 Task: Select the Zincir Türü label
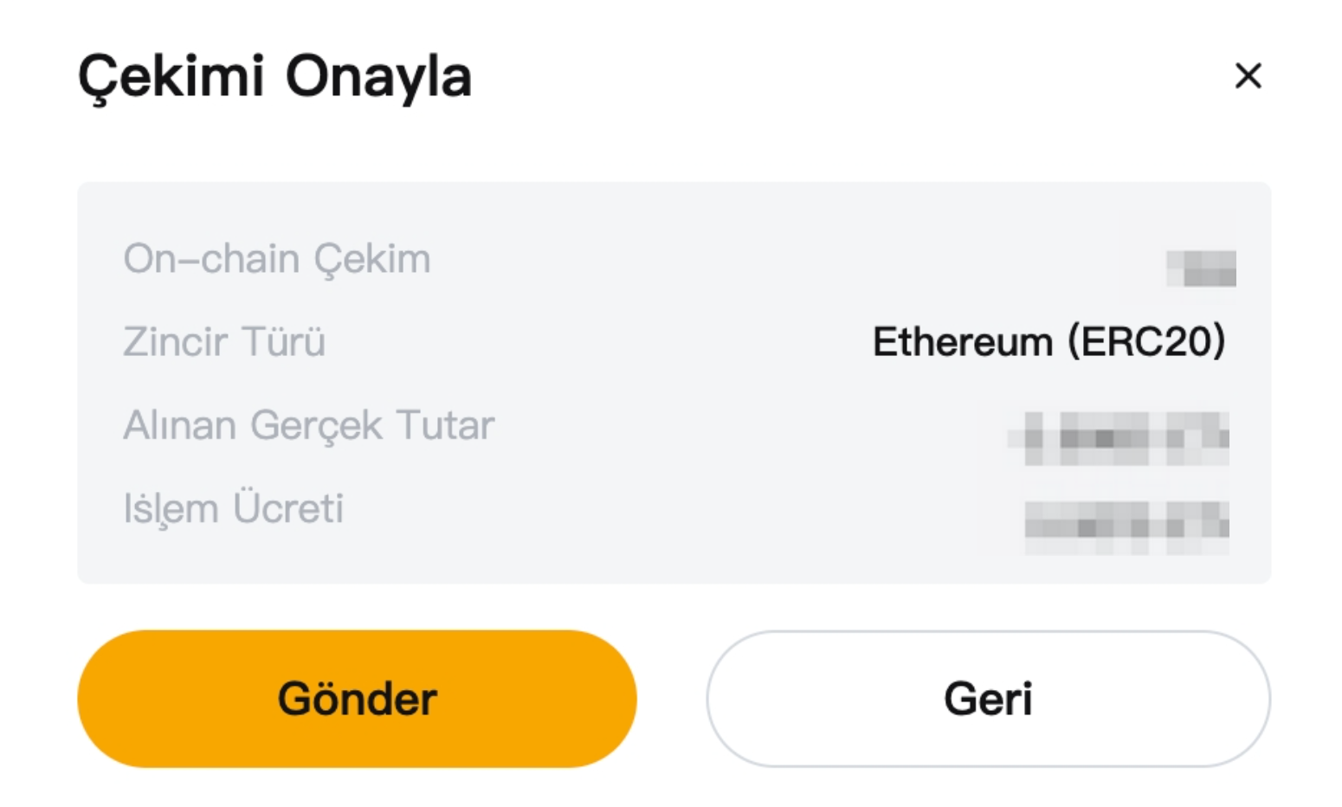(224, 342)
